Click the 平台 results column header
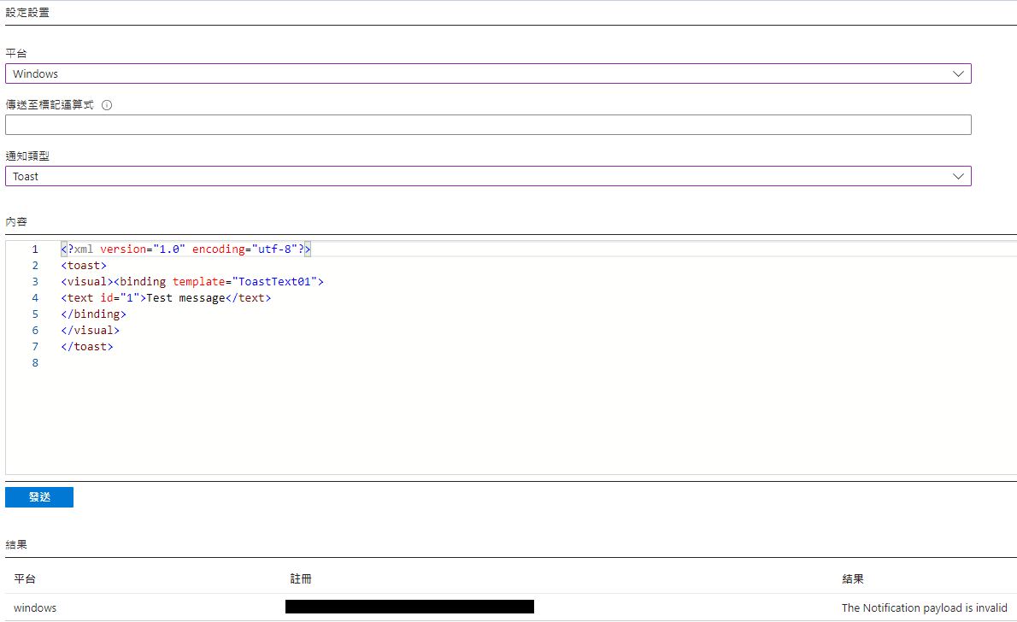This screenshot has height=622, width=1017. [25, 578]
